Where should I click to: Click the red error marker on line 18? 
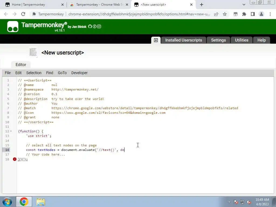15,159
